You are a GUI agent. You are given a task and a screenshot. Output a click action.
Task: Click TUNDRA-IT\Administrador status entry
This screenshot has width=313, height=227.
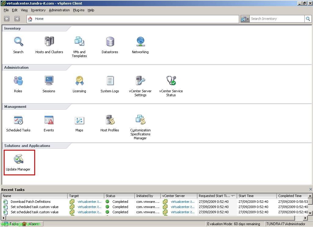[x=286, y=224]
